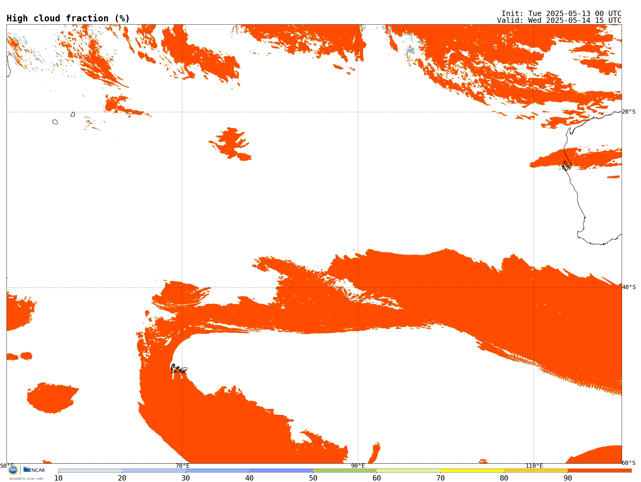Pick the 40–50 periwinkle colorbar segment
Viewport: 641px width, 482px height.
[281, 471]
